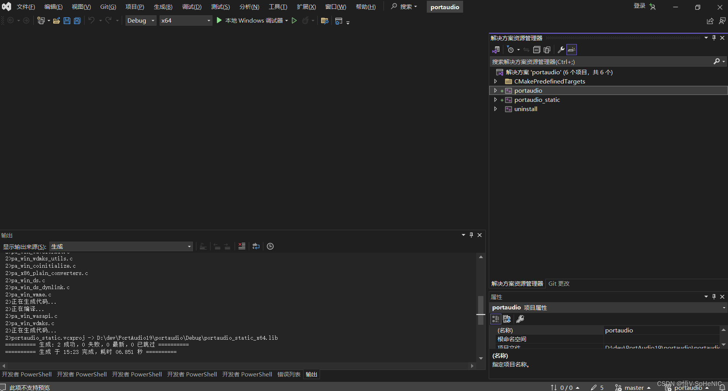Screen dimensions: 728x391
Task: Click search magnifier in Solution Explorer search box
Action: click(717, 62)
